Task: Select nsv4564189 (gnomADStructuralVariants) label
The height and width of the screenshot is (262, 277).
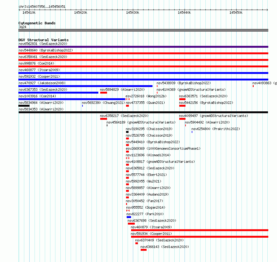Action: pyautogui.click(x=141, y=122)
